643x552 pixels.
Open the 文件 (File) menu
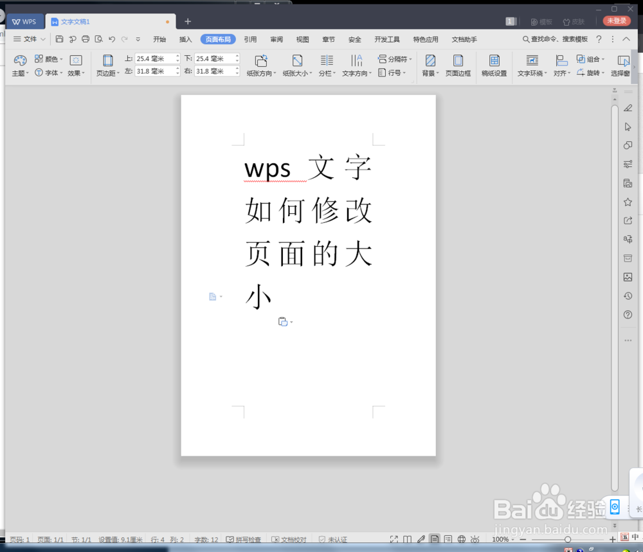pyautogui.click(x=29, y=39)
